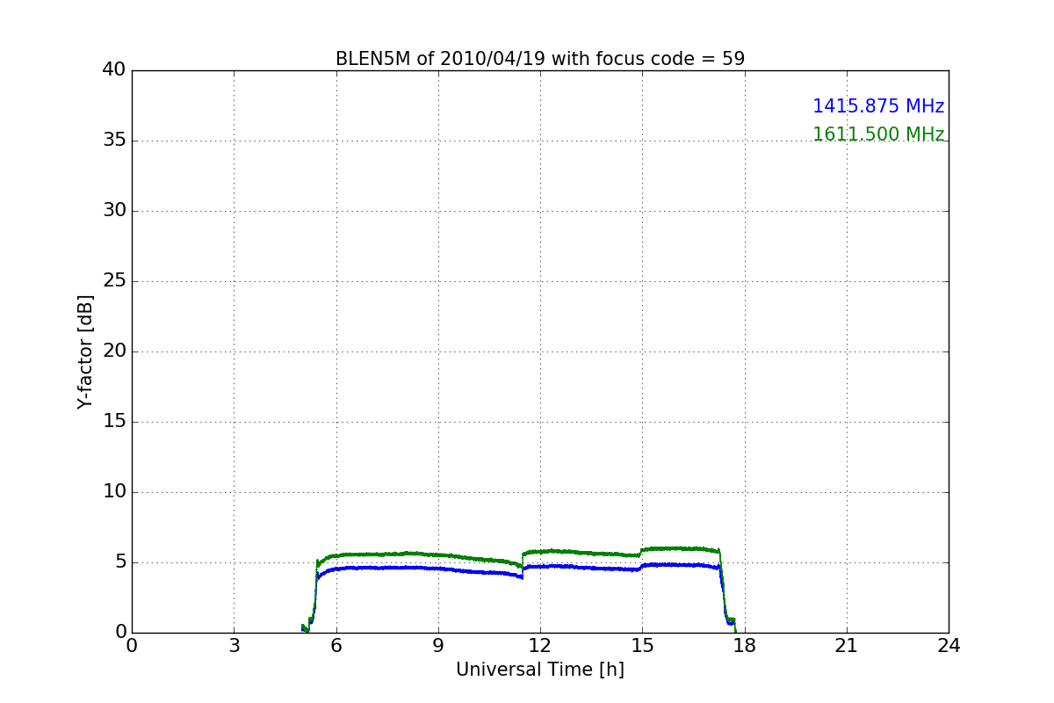Click x-axis tick label 18
1054x703 pixels.
click(x=745, y=645)
